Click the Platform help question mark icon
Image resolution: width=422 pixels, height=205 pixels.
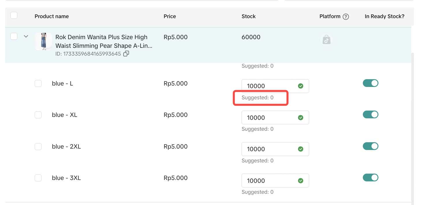(x=346, y=17)
